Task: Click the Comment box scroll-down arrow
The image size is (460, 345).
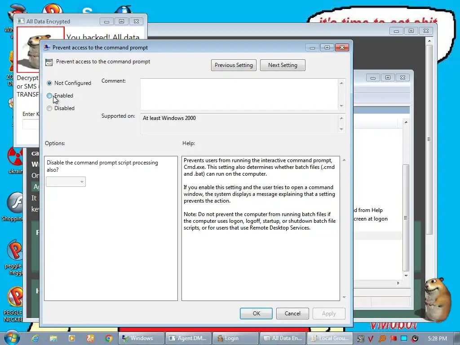Action: 341,106
